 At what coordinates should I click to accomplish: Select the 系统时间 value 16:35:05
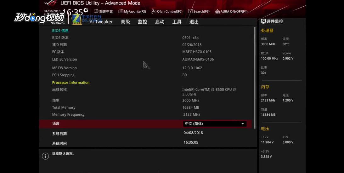[191, 142]
